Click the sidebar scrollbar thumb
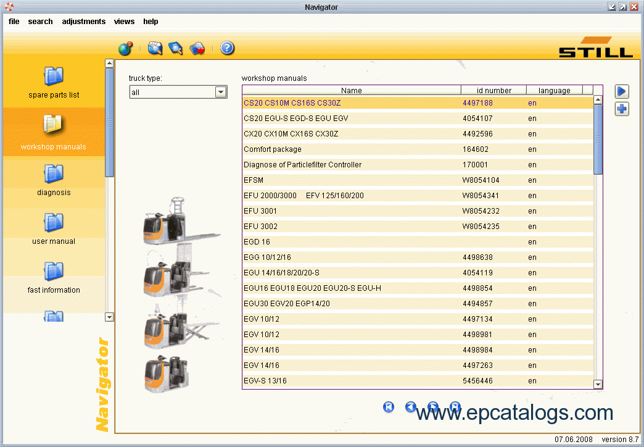The image size is (644, 447). 109,122
